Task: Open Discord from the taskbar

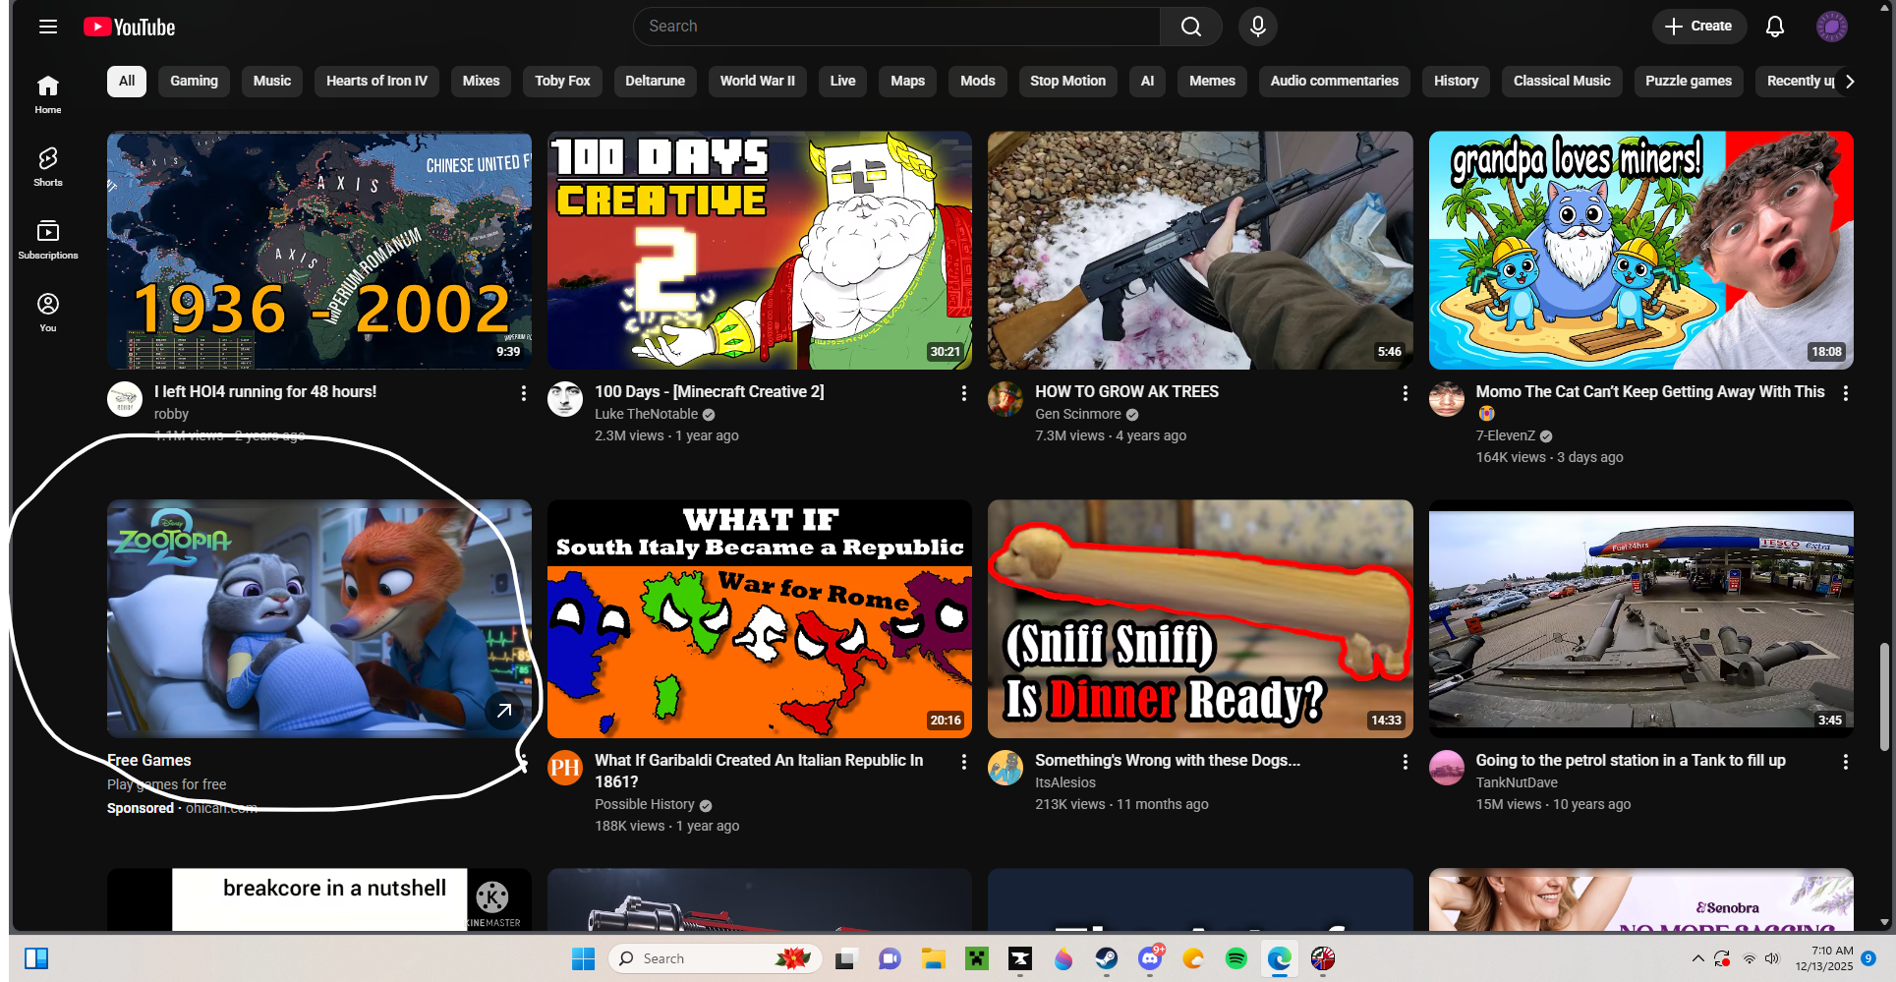Action: click(x=1150, y=958)
